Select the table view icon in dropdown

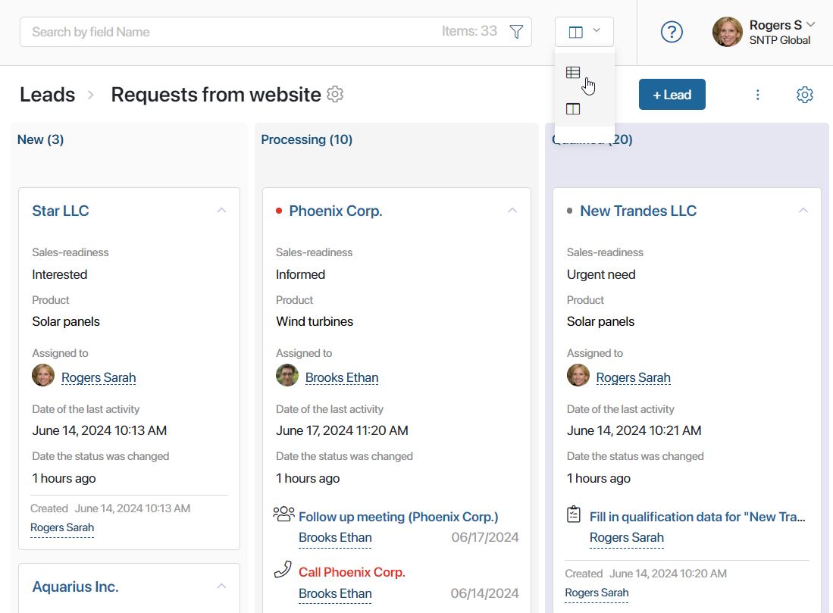click(x=573, y=73)
